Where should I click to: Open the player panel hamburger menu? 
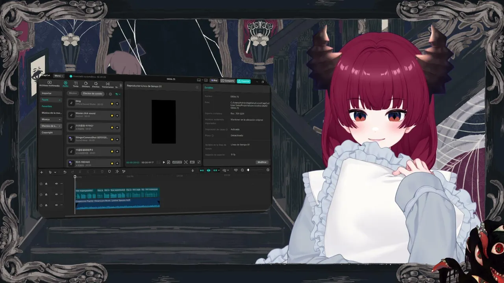pyautogui.click(x=197, y=87)
